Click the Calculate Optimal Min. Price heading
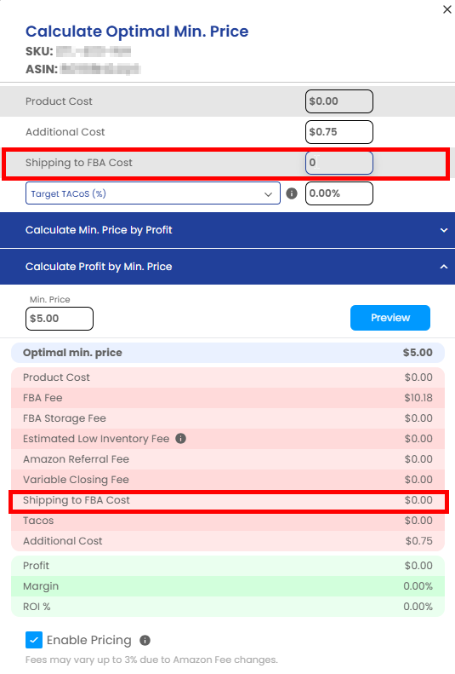Image resolution: width=455 pixels, height=674 pixels. click(137, 32)
